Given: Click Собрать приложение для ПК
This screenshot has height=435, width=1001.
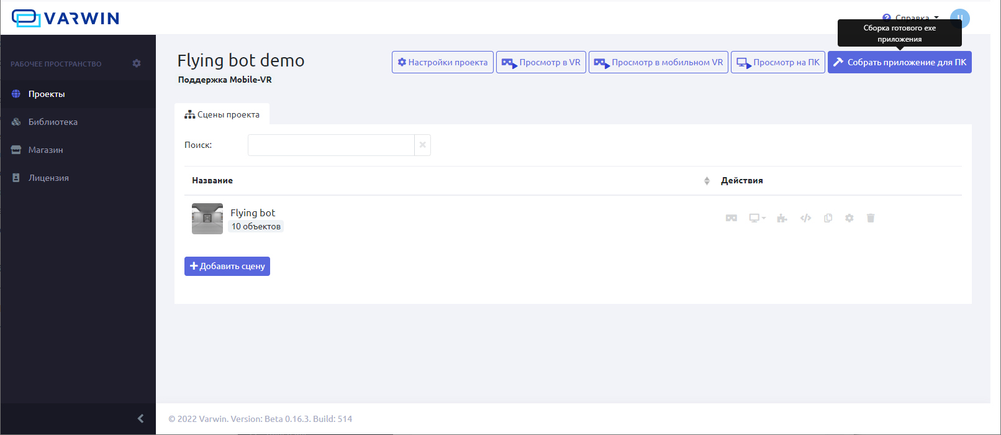Looking at the screenshot, I should click(900, 62).
